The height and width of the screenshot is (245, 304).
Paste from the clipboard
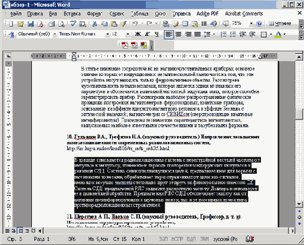[x=114, y=24]
